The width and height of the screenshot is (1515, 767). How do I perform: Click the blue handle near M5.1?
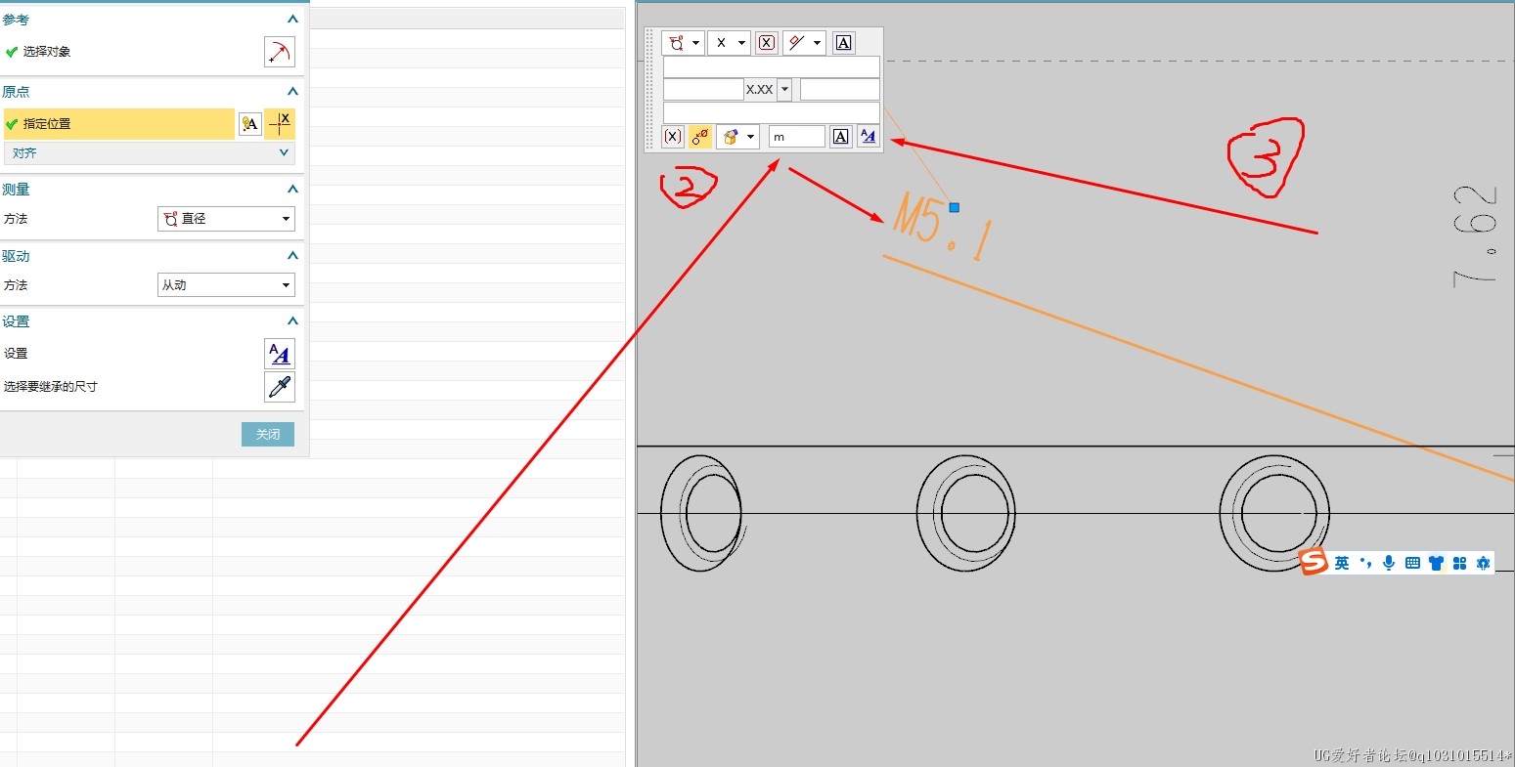coord(955,207)
